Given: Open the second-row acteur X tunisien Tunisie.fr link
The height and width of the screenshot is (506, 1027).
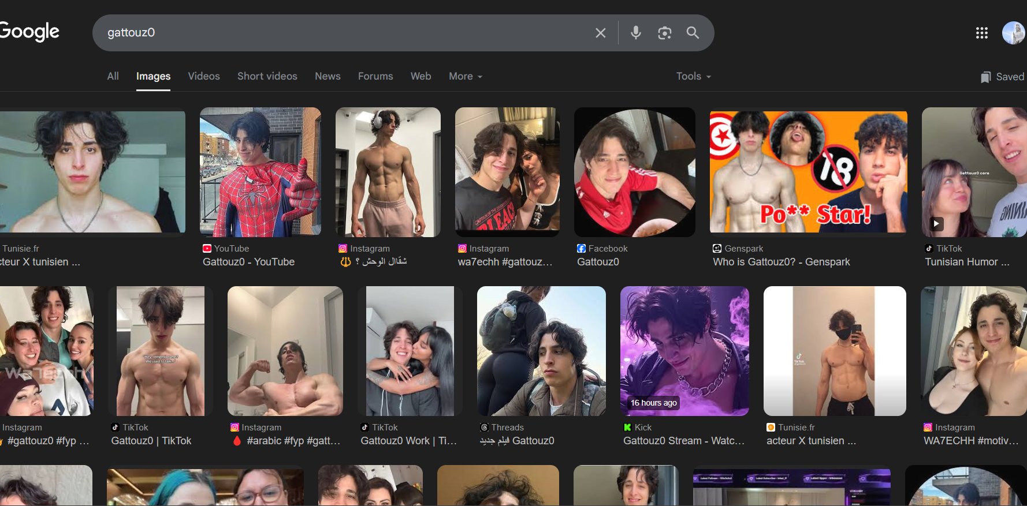Looking at the screenshot, I should (811, 441).
